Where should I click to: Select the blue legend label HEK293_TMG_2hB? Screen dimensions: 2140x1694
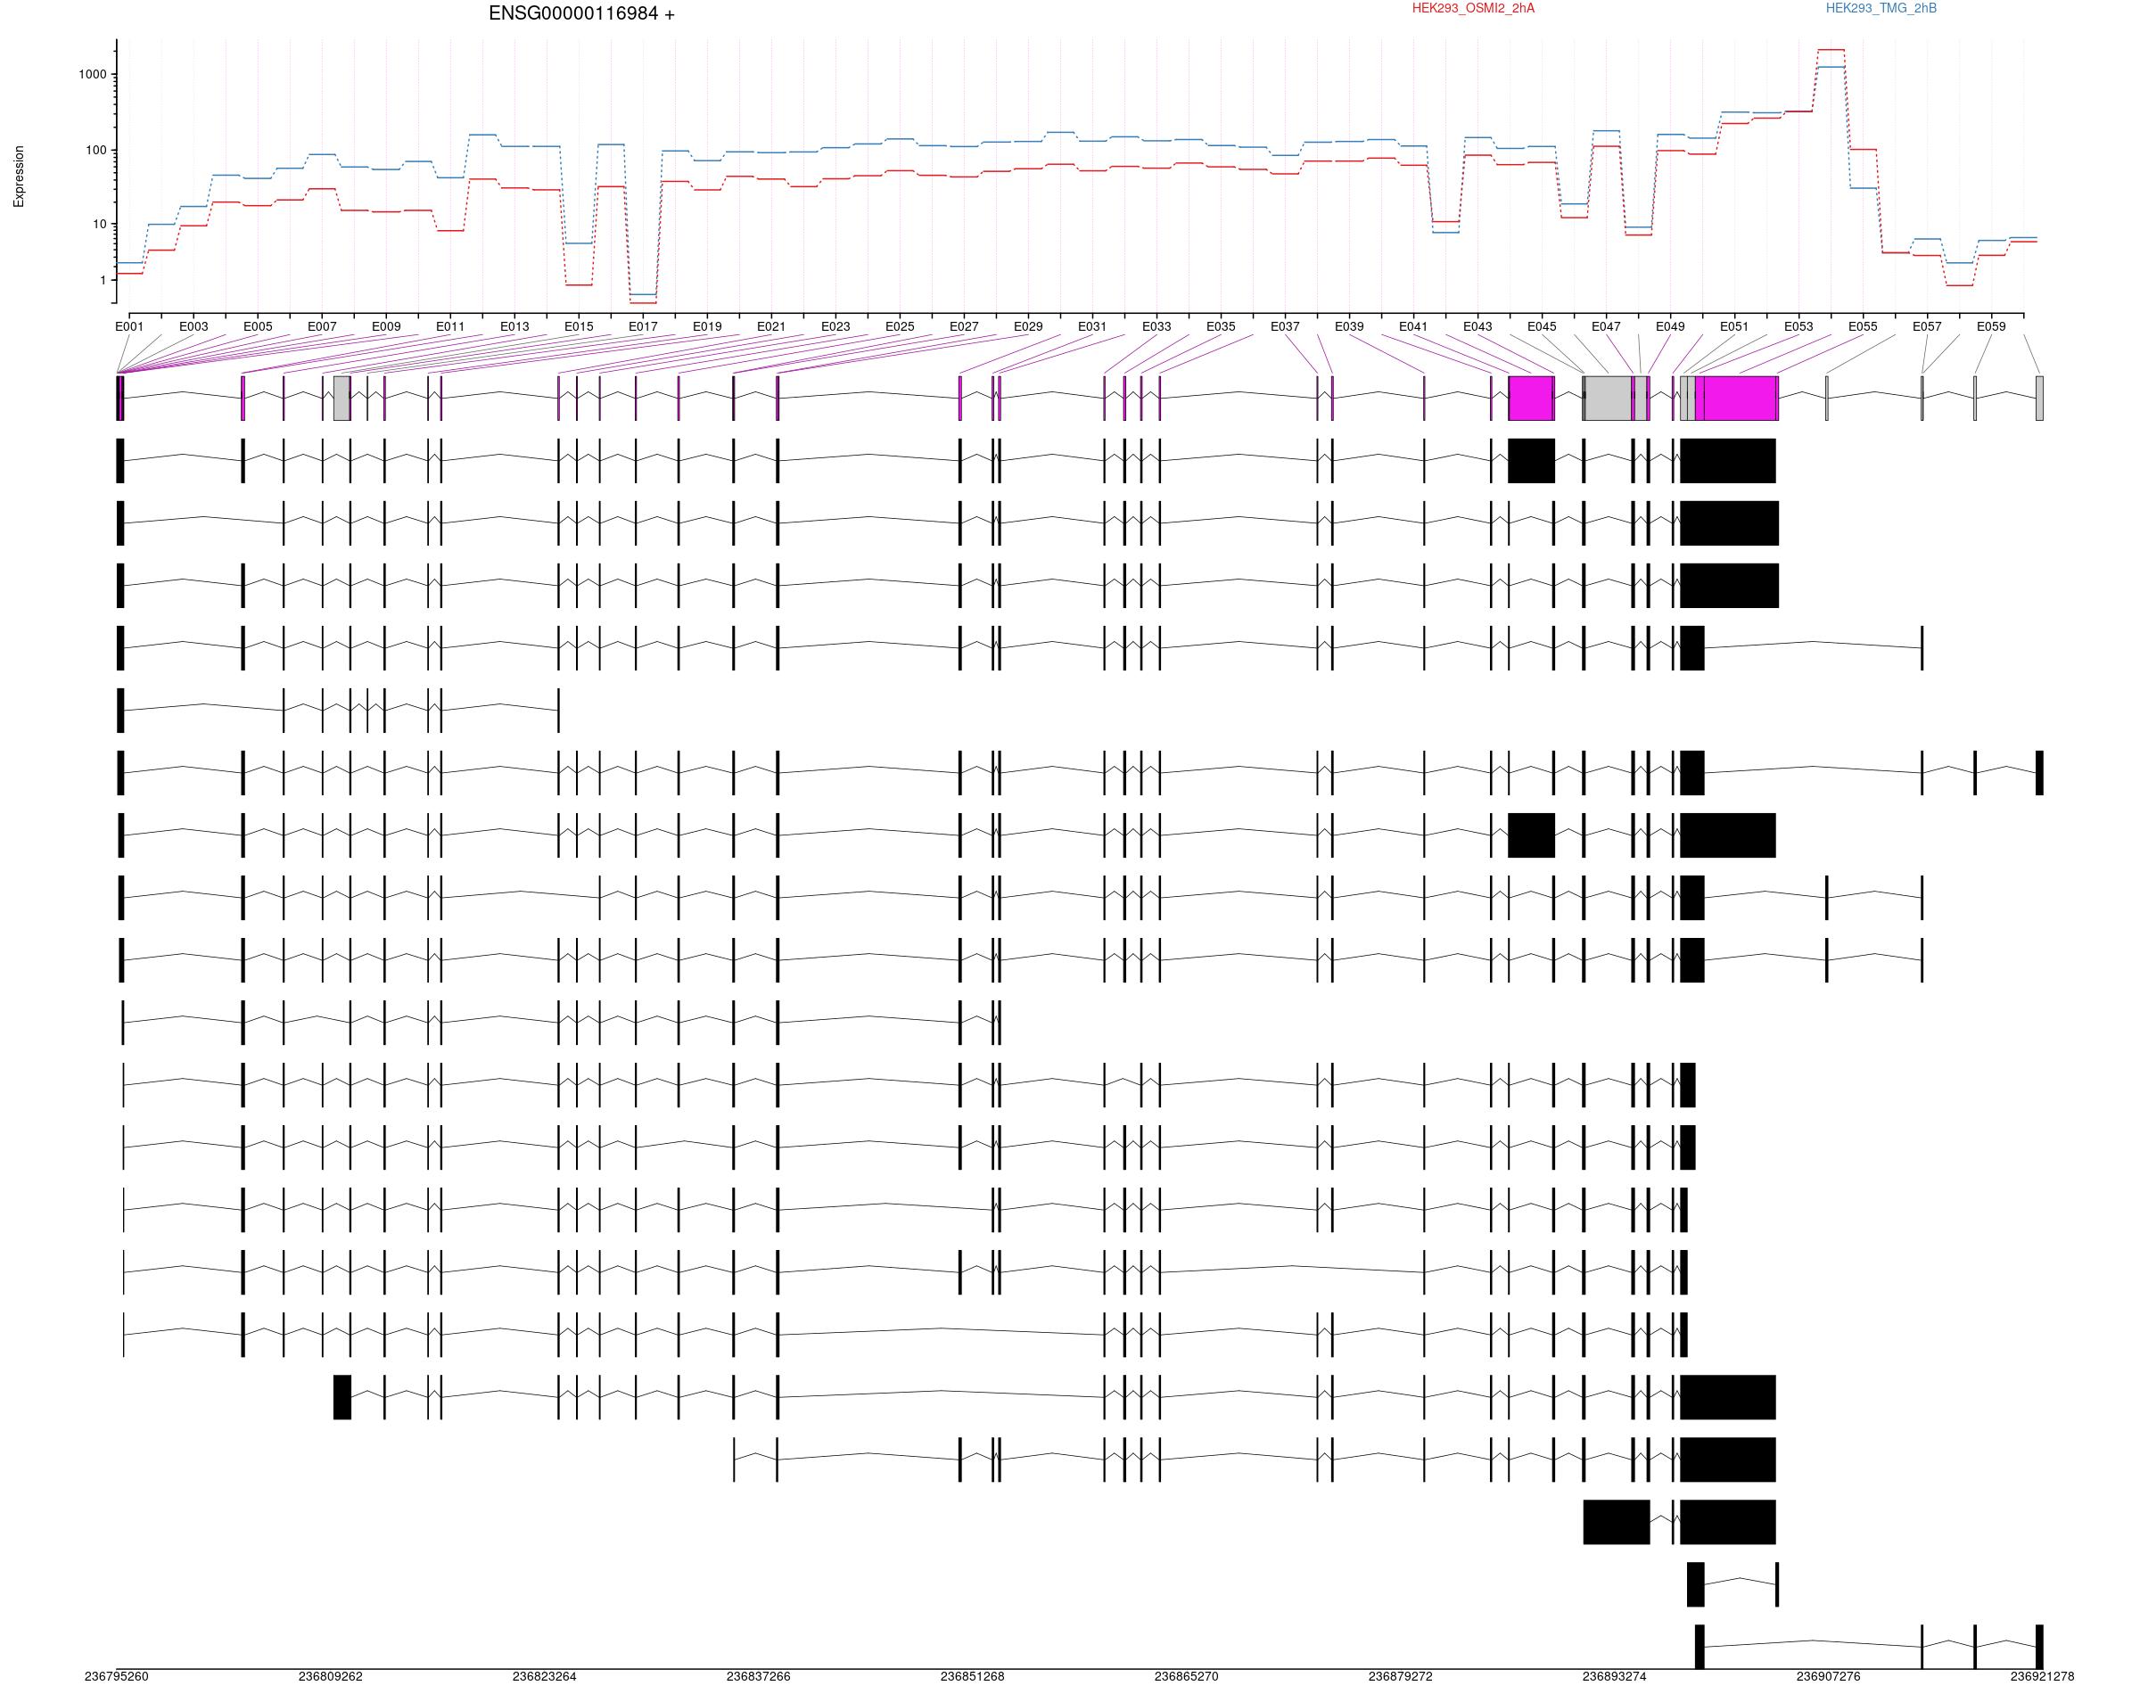click(x=1881, y=9)
